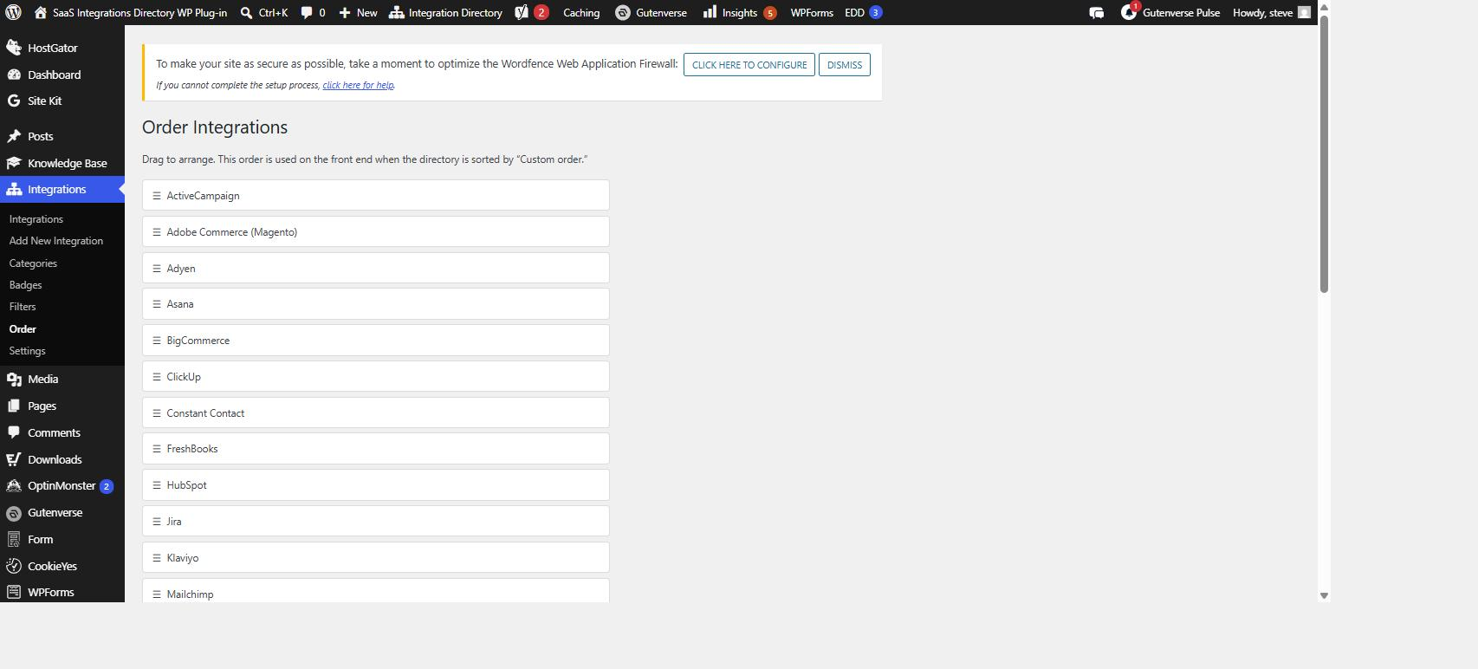Screen dimensions: 1478x669
Task: Click Integration Directory sitemap icon
Action: tap(396, 12)
